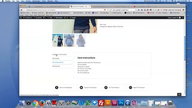Open the Other Tools dropdown

tap(49, 15)
